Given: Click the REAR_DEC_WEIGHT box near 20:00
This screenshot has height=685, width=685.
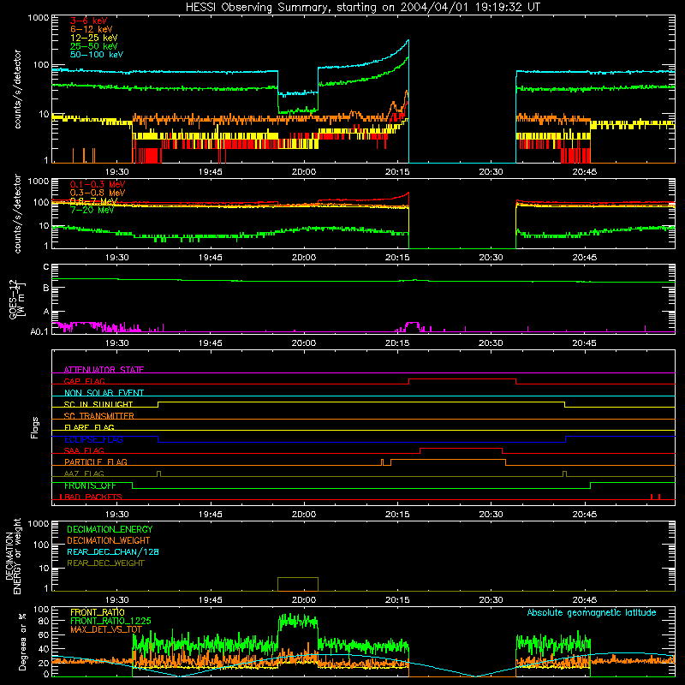Looking at the screenshot, I should click(298, 584).
